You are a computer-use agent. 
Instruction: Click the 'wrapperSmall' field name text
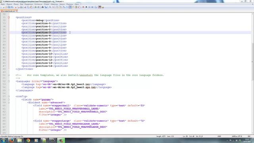[x=60, y=106]
